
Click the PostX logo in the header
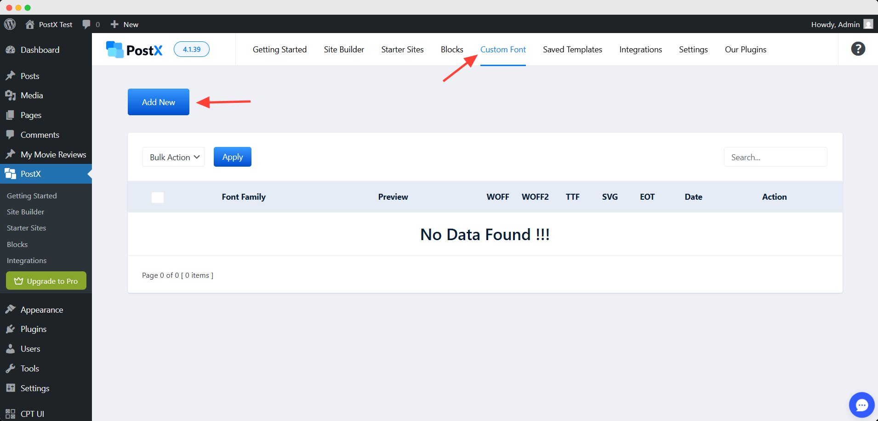(x=134, y=49)
